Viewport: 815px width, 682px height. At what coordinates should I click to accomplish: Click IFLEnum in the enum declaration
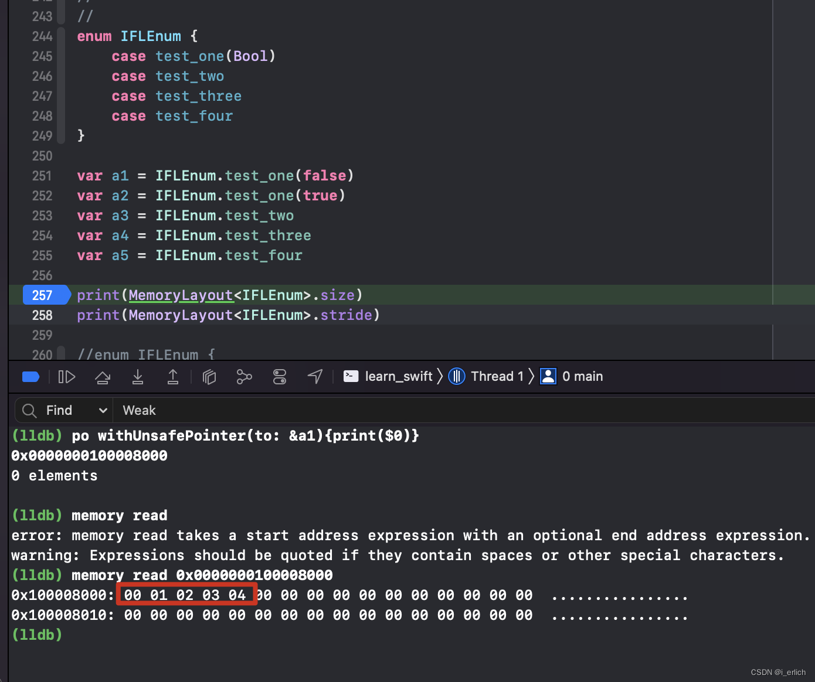pyautogui.click(x=151, y=36)
